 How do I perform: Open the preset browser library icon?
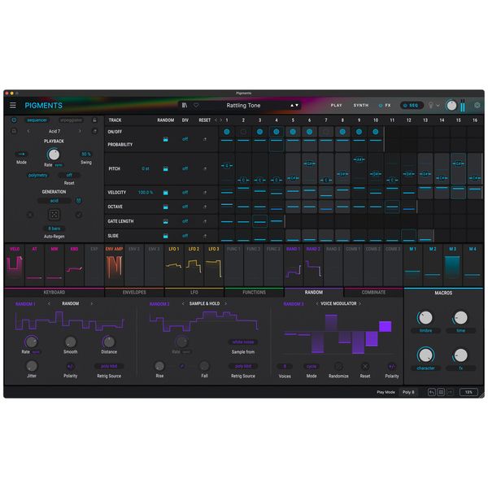point(185,105)
